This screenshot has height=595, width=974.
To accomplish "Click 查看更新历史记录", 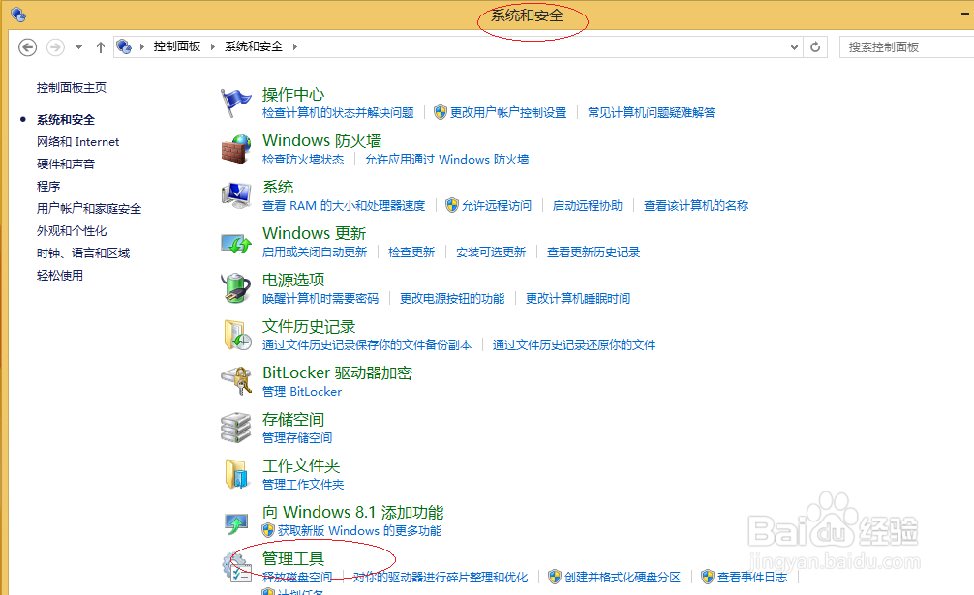I will [x=594, y=252].
